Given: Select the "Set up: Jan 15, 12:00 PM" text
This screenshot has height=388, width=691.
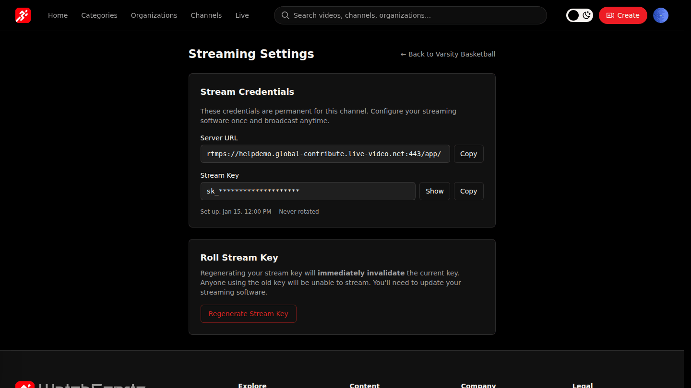Looking at the screenshot, I should 236,211.
